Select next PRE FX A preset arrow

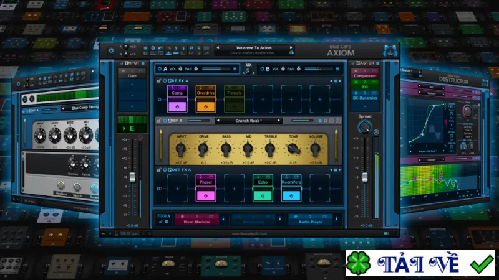tap(340, 81)
